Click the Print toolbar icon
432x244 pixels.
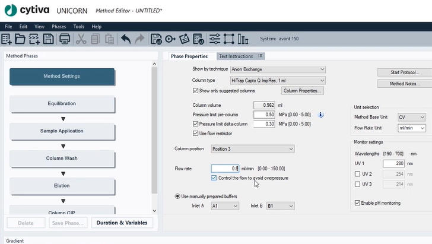tap(65, 39)
